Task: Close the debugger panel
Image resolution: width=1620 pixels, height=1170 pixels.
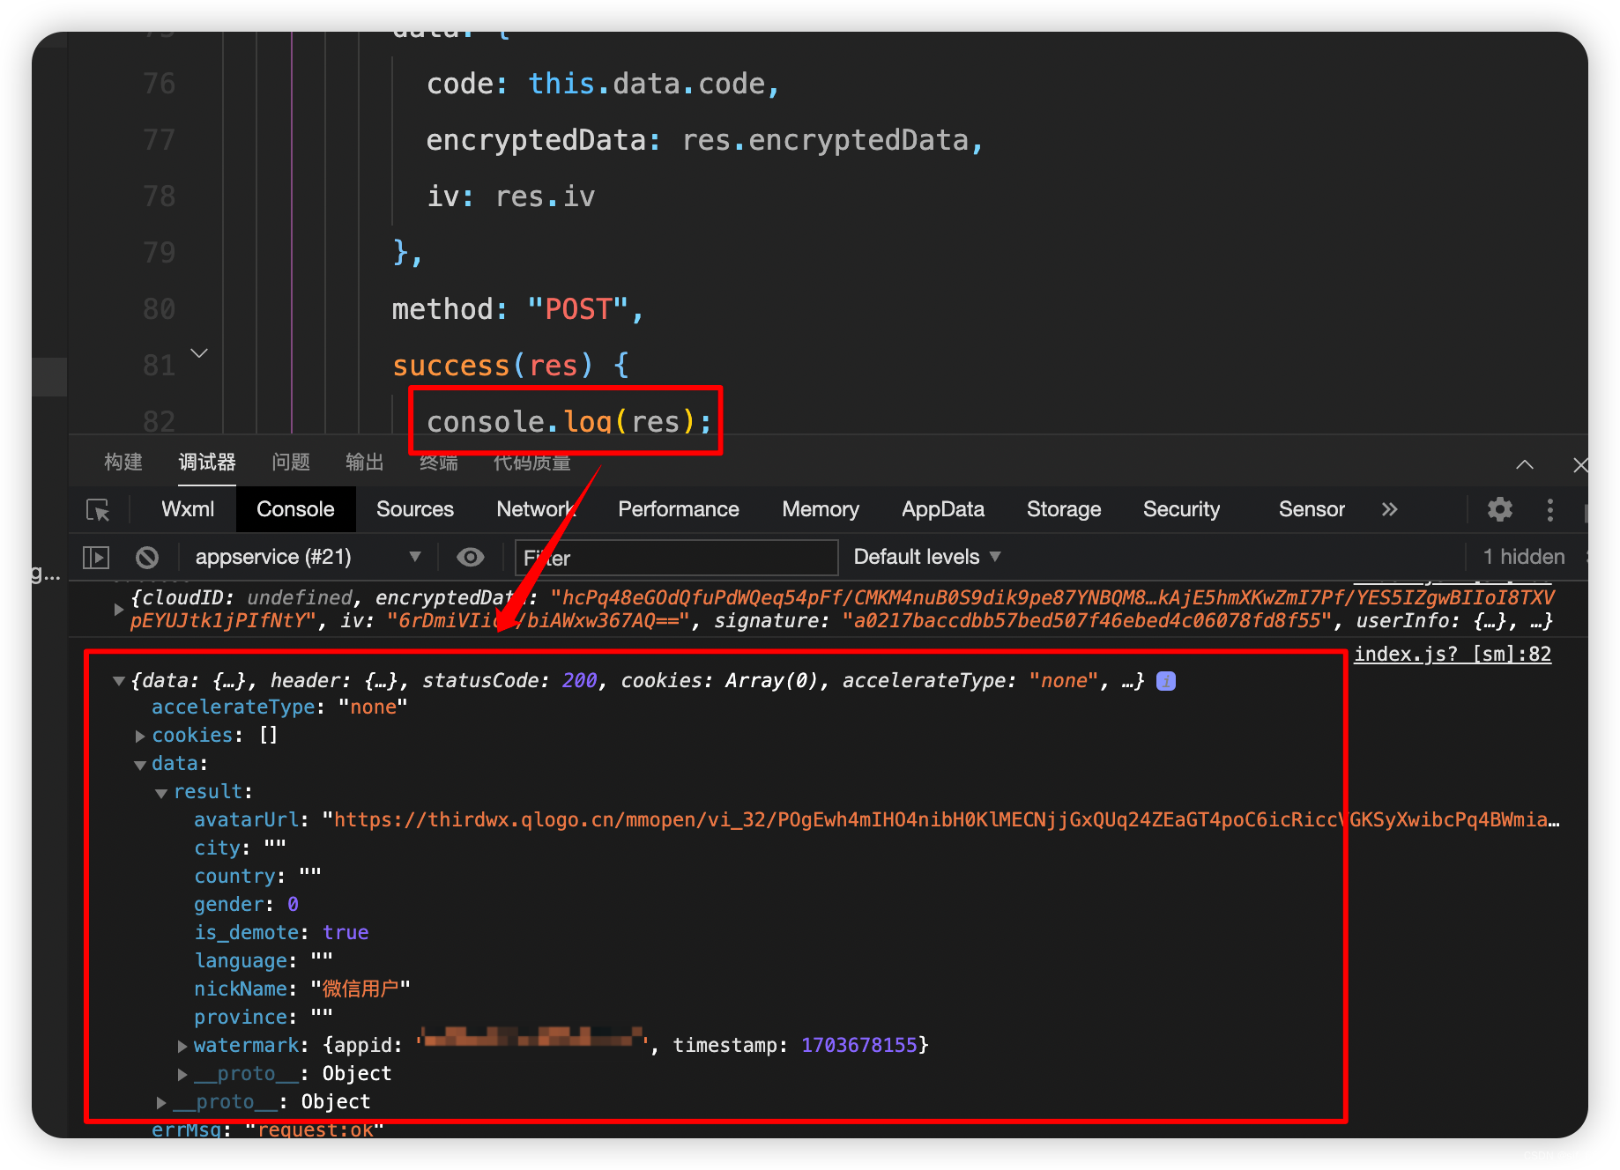Action: pos(1580,464)
